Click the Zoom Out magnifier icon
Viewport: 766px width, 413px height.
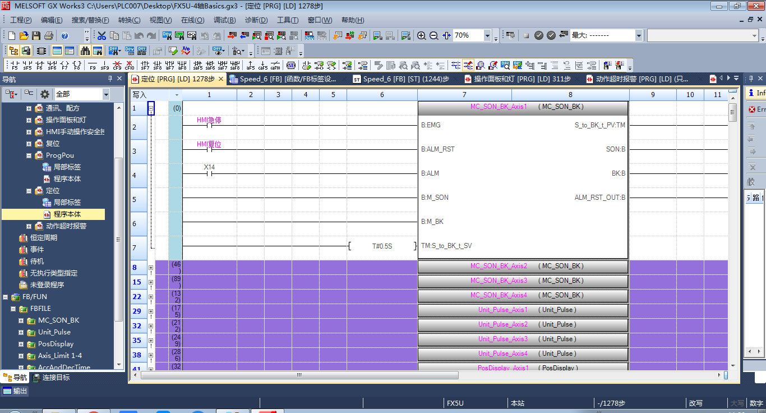click(434, 36)
